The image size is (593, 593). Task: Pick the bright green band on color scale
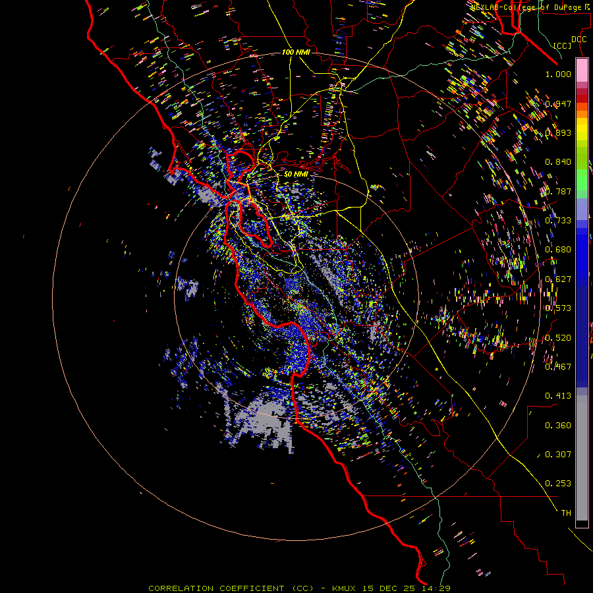click(582, 180)
